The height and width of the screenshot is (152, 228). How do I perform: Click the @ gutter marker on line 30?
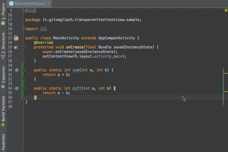click(17, 70)
